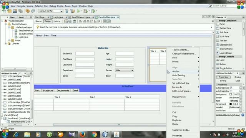Collapse the Source Packages node
The image size is (246, 138).
6,24
